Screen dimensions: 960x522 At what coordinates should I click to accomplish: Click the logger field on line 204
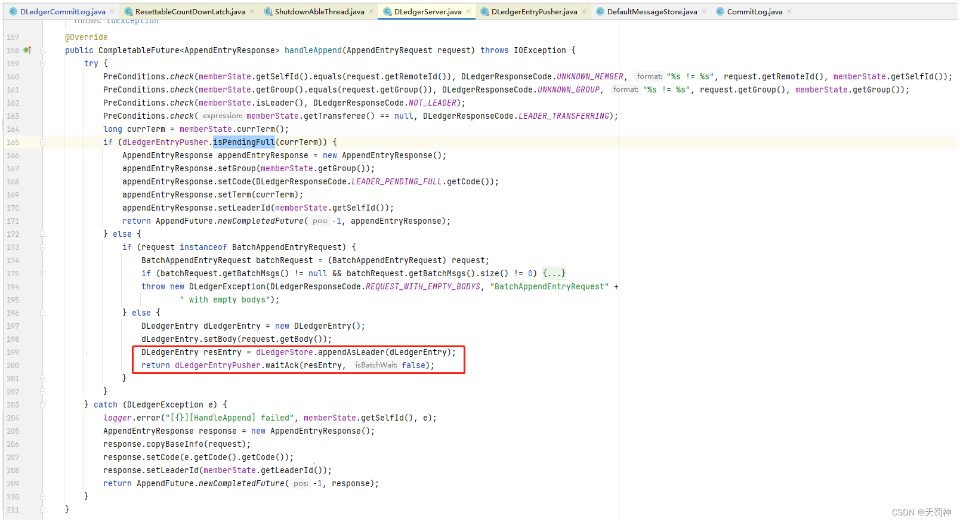pos(118,418)
